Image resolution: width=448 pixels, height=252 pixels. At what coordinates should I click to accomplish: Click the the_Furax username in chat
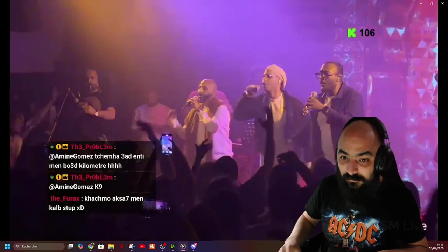coord(65,198)
